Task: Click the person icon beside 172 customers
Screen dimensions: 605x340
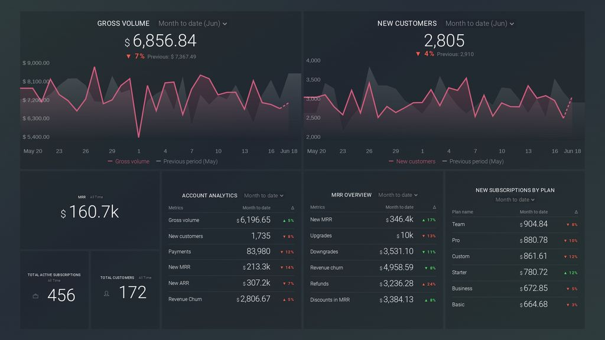Action: [106, 294]
